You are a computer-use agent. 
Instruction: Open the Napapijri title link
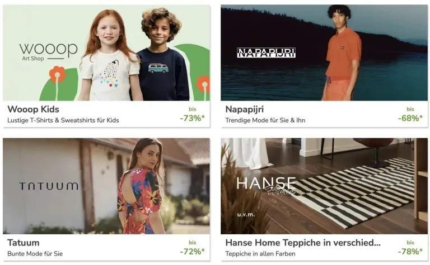tap(245, 109)
